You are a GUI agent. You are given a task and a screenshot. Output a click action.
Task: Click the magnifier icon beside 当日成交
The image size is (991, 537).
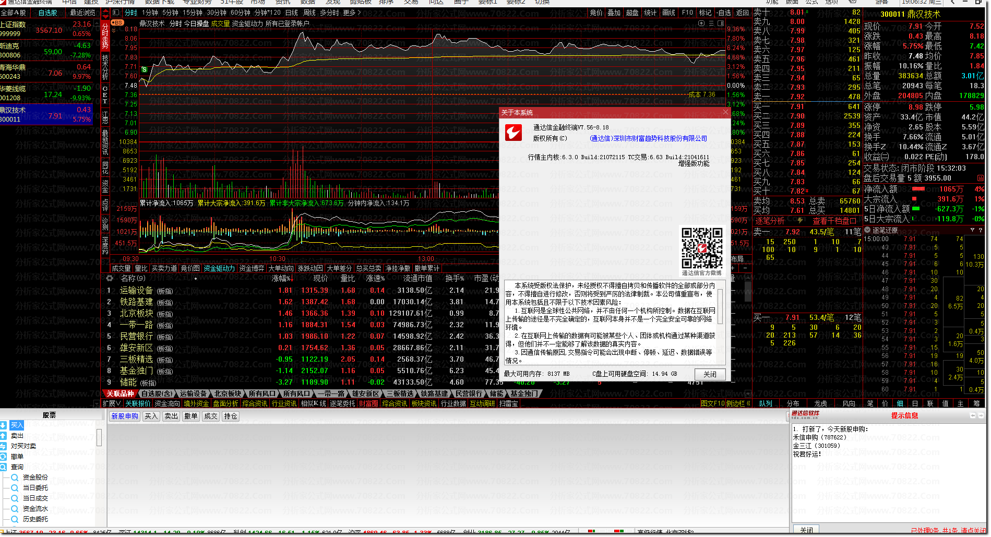click(x=15, y=498)
